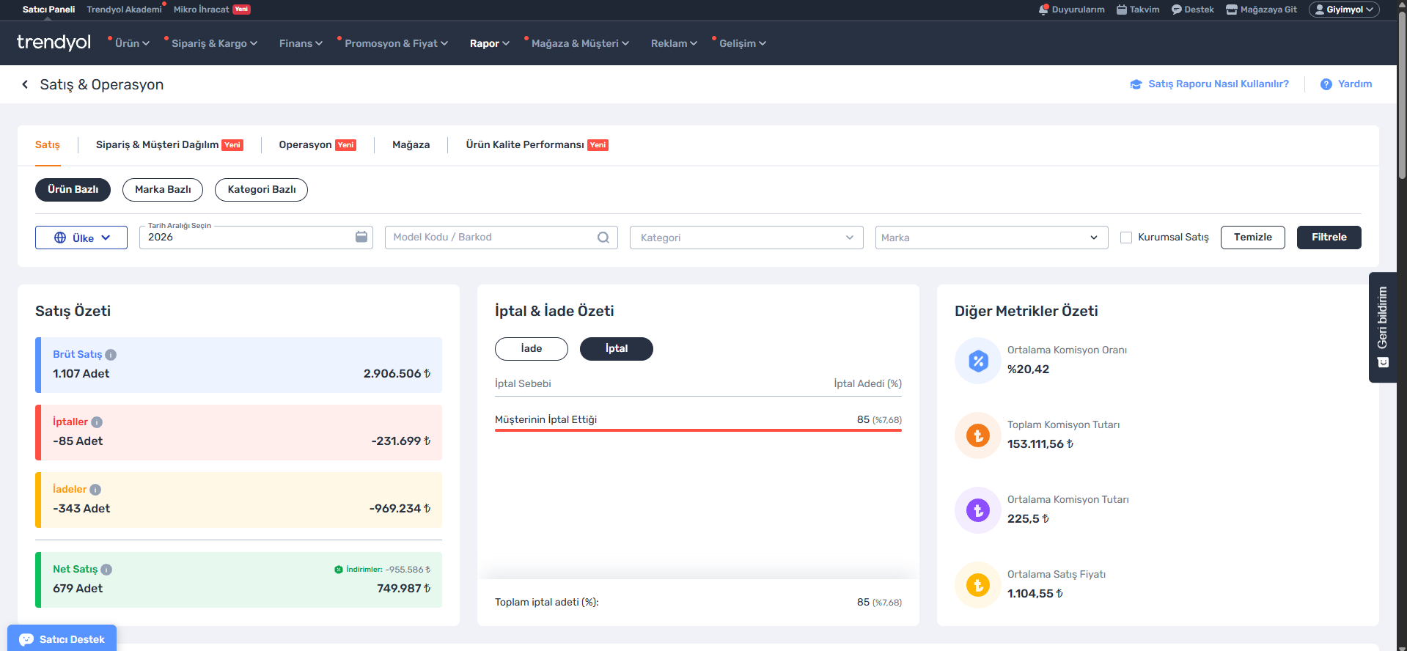Open the Satıcı Destek chat button
Screen dimensions: 1407x651
click(62, 639)
